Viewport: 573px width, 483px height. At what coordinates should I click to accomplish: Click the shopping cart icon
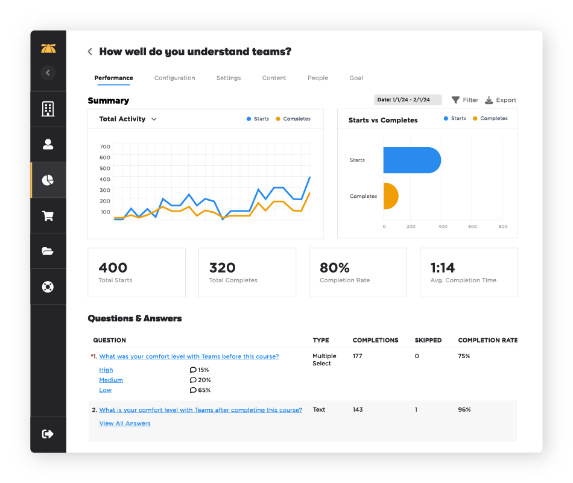[48, 215]
